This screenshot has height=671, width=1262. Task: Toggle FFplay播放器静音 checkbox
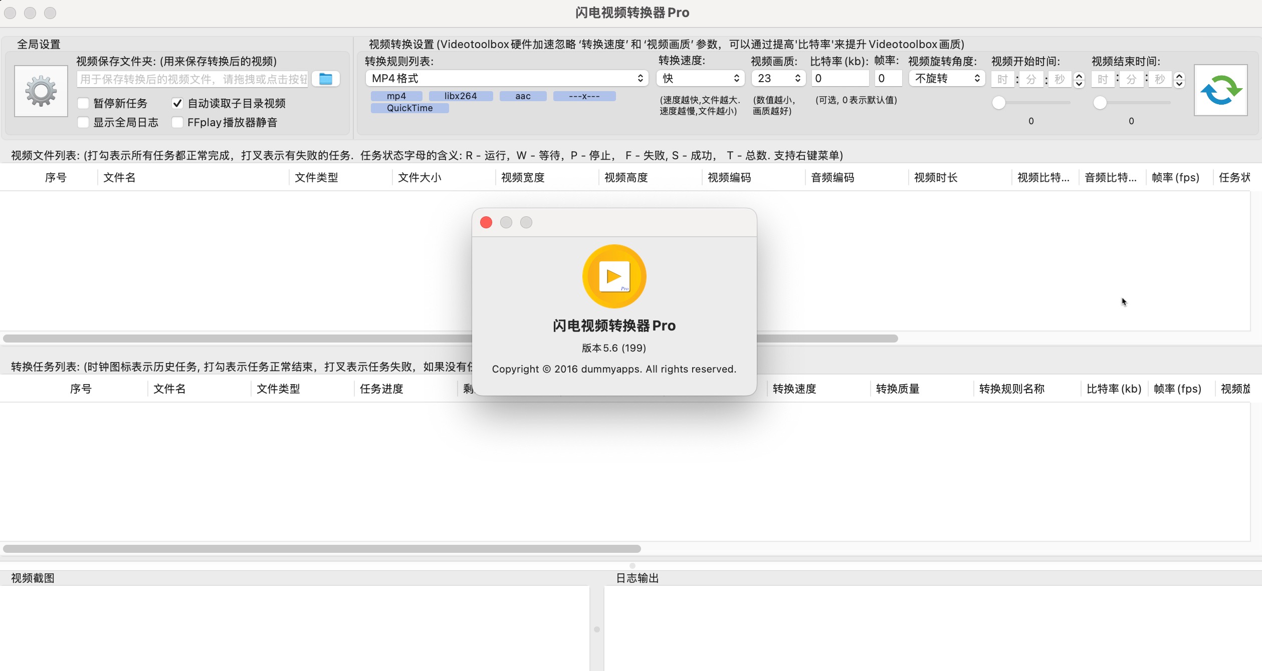(x=177, y=122)
